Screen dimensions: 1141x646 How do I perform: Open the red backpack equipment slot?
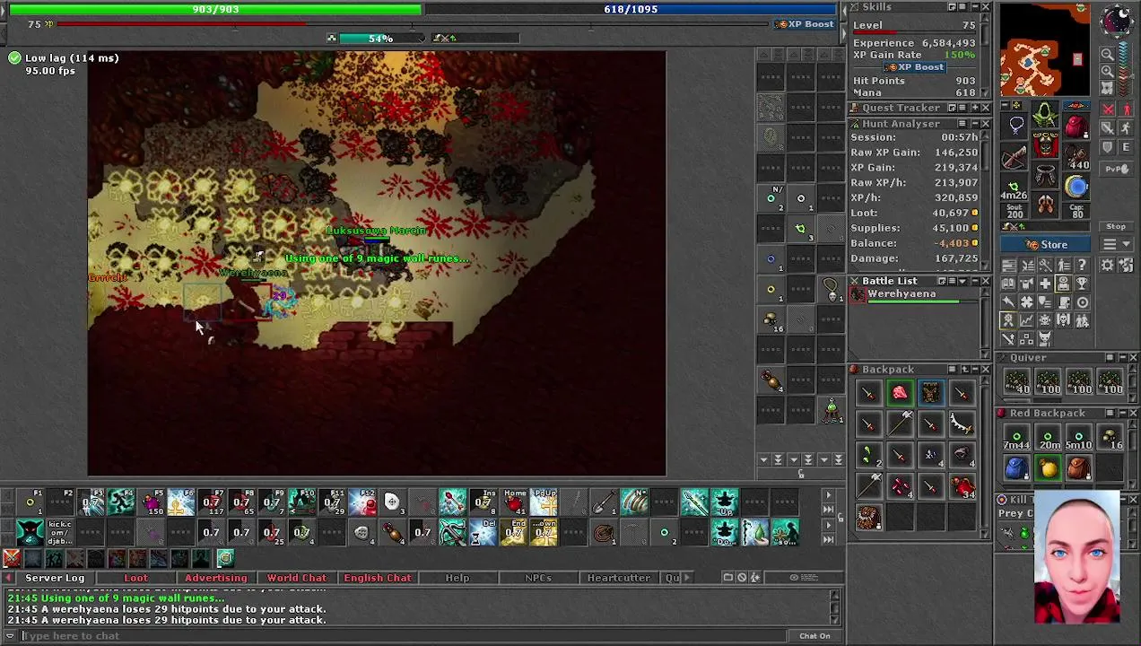[x=1076, y=126]
